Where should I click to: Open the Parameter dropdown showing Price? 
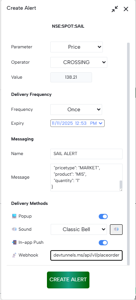click(x=76, y=47)
